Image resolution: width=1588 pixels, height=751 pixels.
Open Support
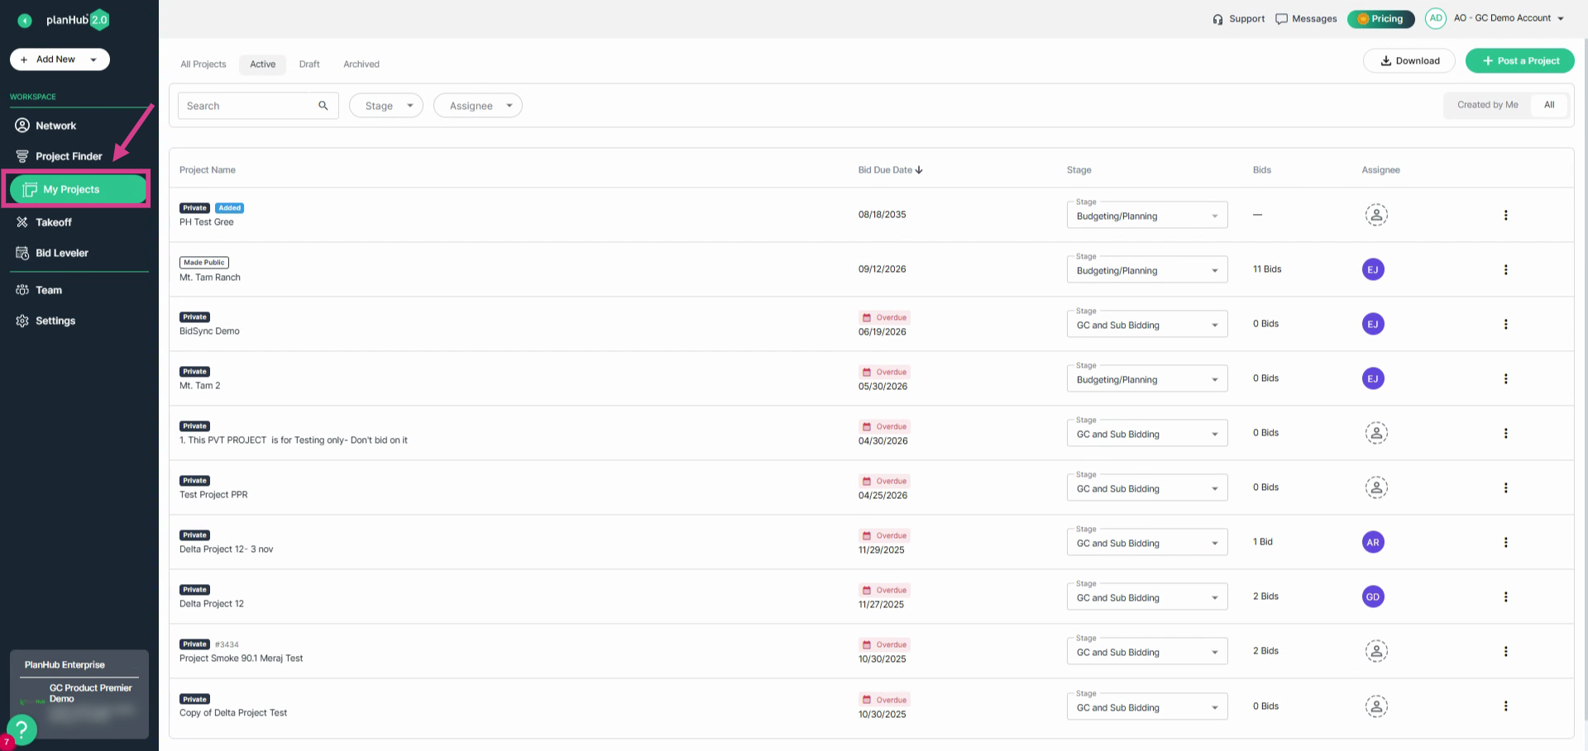1238,18
